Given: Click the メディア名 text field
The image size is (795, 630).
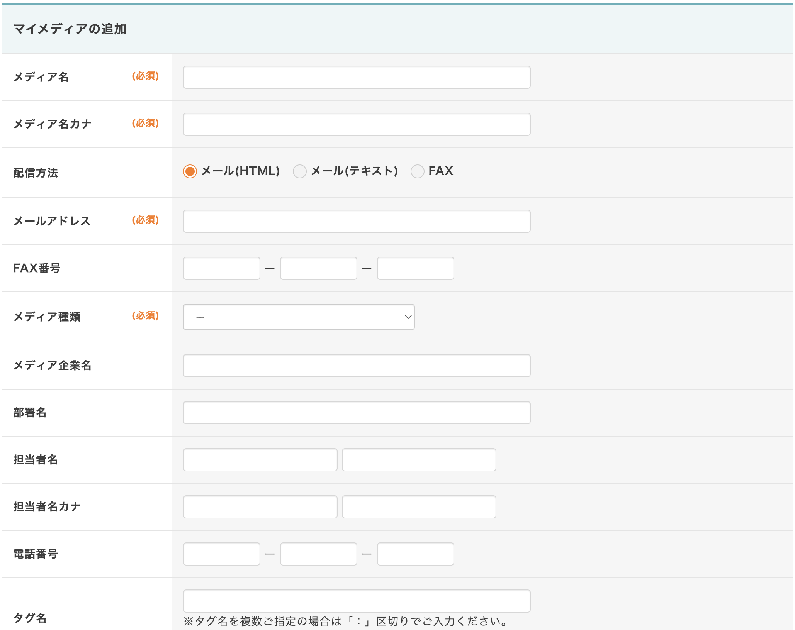Looking at the screenshot, I should 356,77.
